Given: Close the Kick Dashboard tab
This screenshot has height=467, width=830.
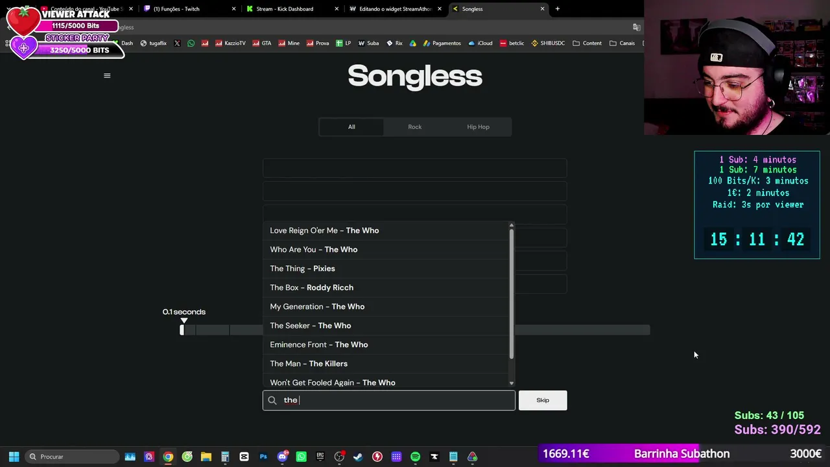Looking at the screenshot, I should [337, 9].
